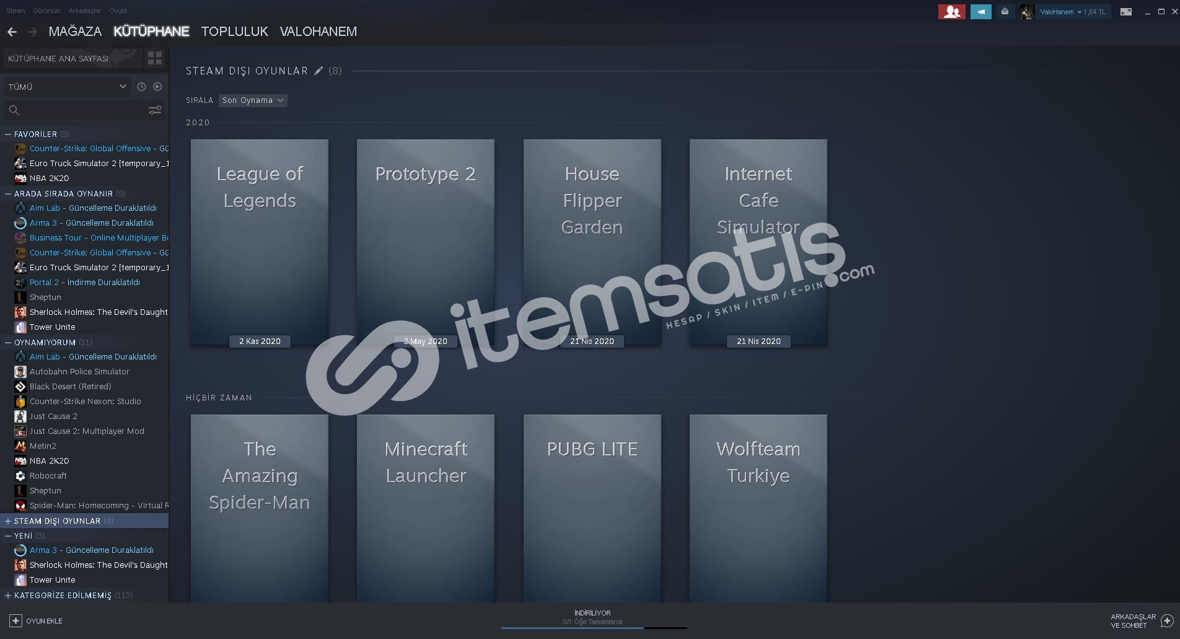Screen dimensions: 1180x639
Task: Click Autobahn Police Simulator icon
Action: tap(20, 372)
